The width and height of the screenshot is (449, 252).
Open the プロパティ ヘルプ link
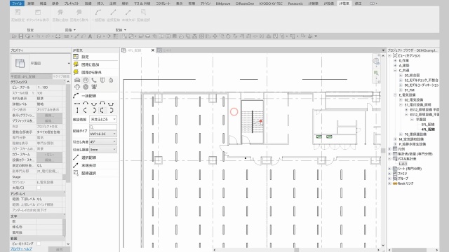coord(21,249)
